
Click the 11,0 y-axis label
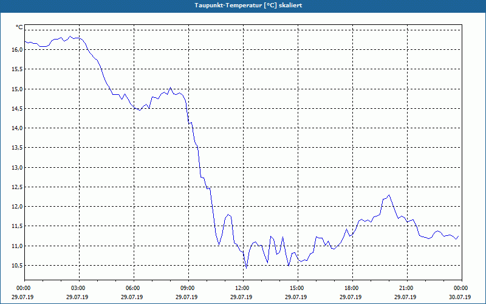[x=18, y=246]
